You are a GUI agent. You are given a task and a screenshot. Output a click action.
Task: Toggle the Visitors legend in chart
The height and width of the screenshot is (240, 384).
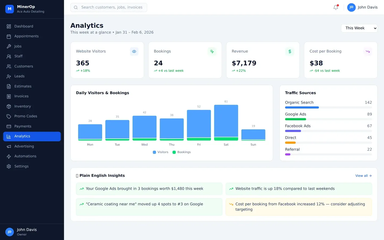pyautogui.click(x=161, y=152)
